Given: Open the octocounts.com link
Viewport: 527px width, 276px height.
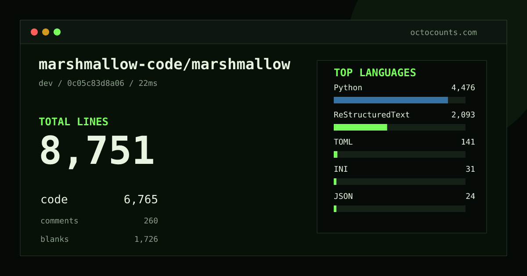Looking at the screenshot, I should 444,32.
